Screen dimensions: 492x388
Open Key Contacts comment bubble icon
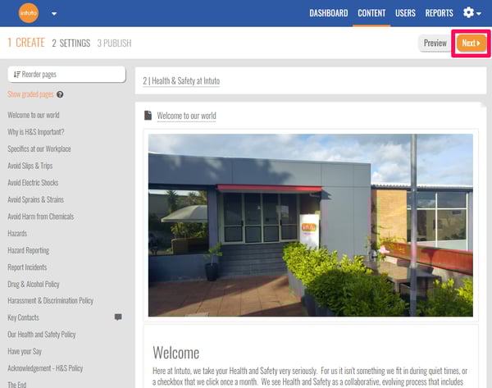point(118,317)
